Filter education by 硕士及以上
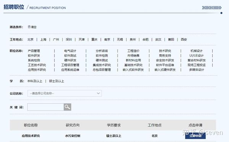The width and height of the screenshot is (229, 142). point(56,81)
